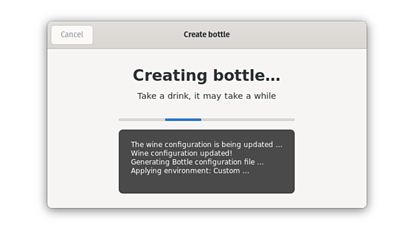Click the empty area inside the dark log box
Image resolution: width=414 pixels, height=233 pixels.
click(206, 183)
